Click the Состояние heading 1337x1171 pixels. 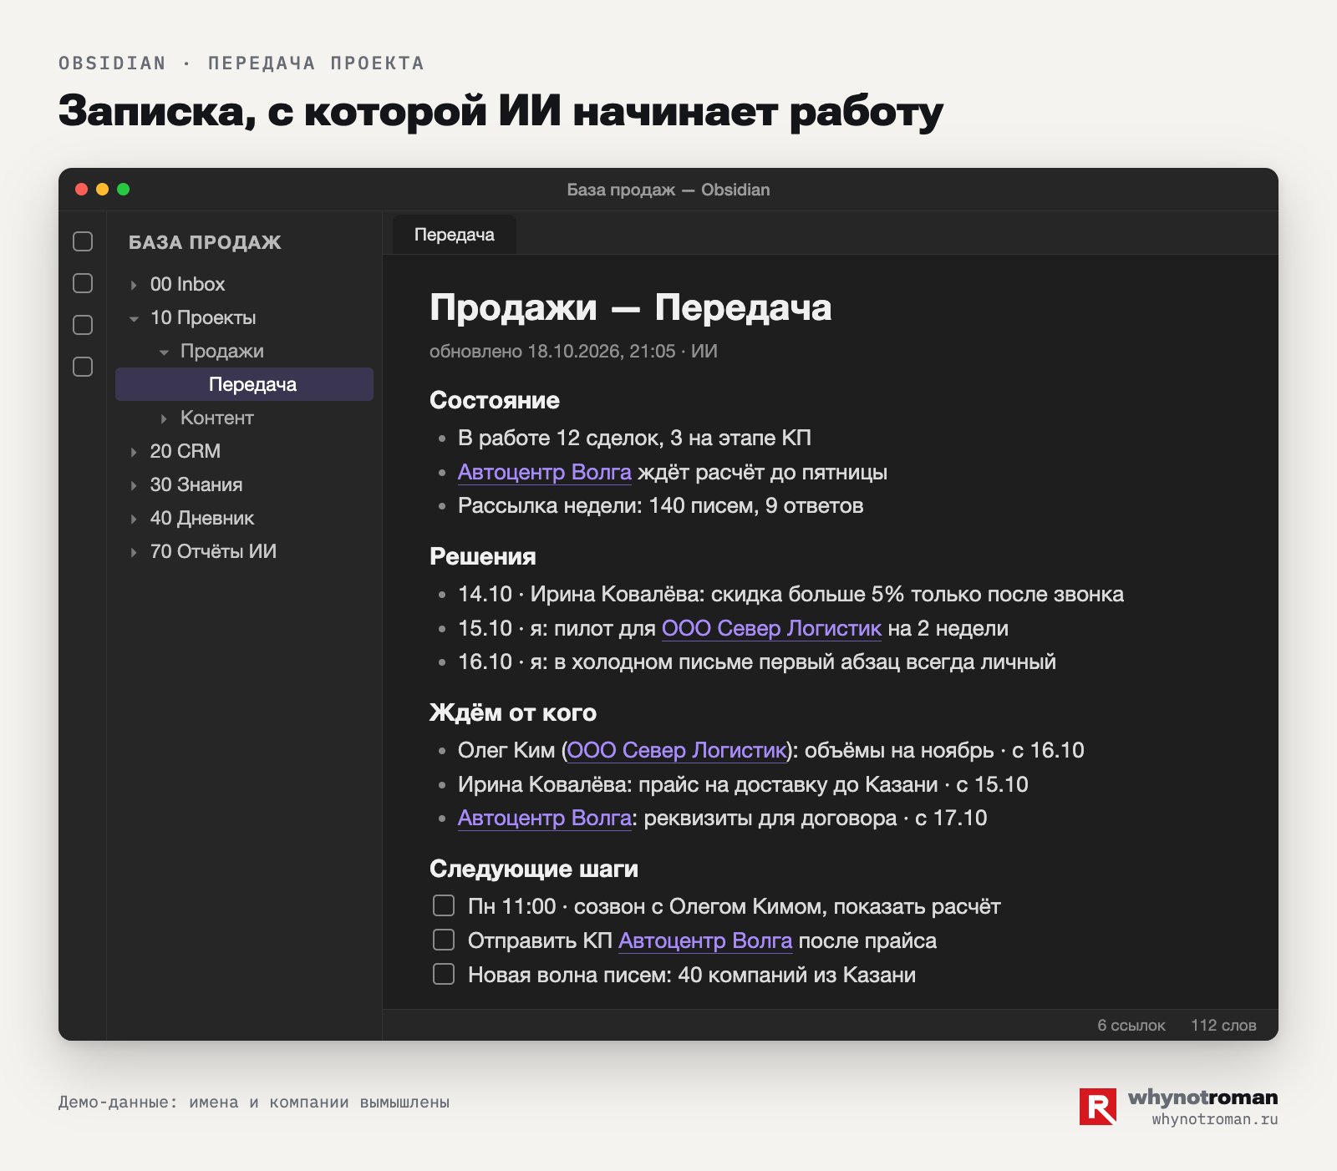495,400
